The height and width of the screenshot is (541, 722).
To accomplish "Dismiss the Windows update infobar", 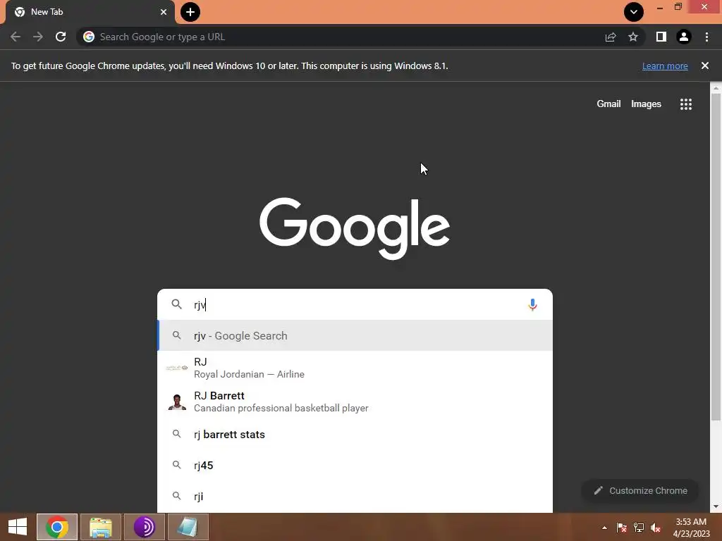I will pyautogui.click(x=705, y=66).
